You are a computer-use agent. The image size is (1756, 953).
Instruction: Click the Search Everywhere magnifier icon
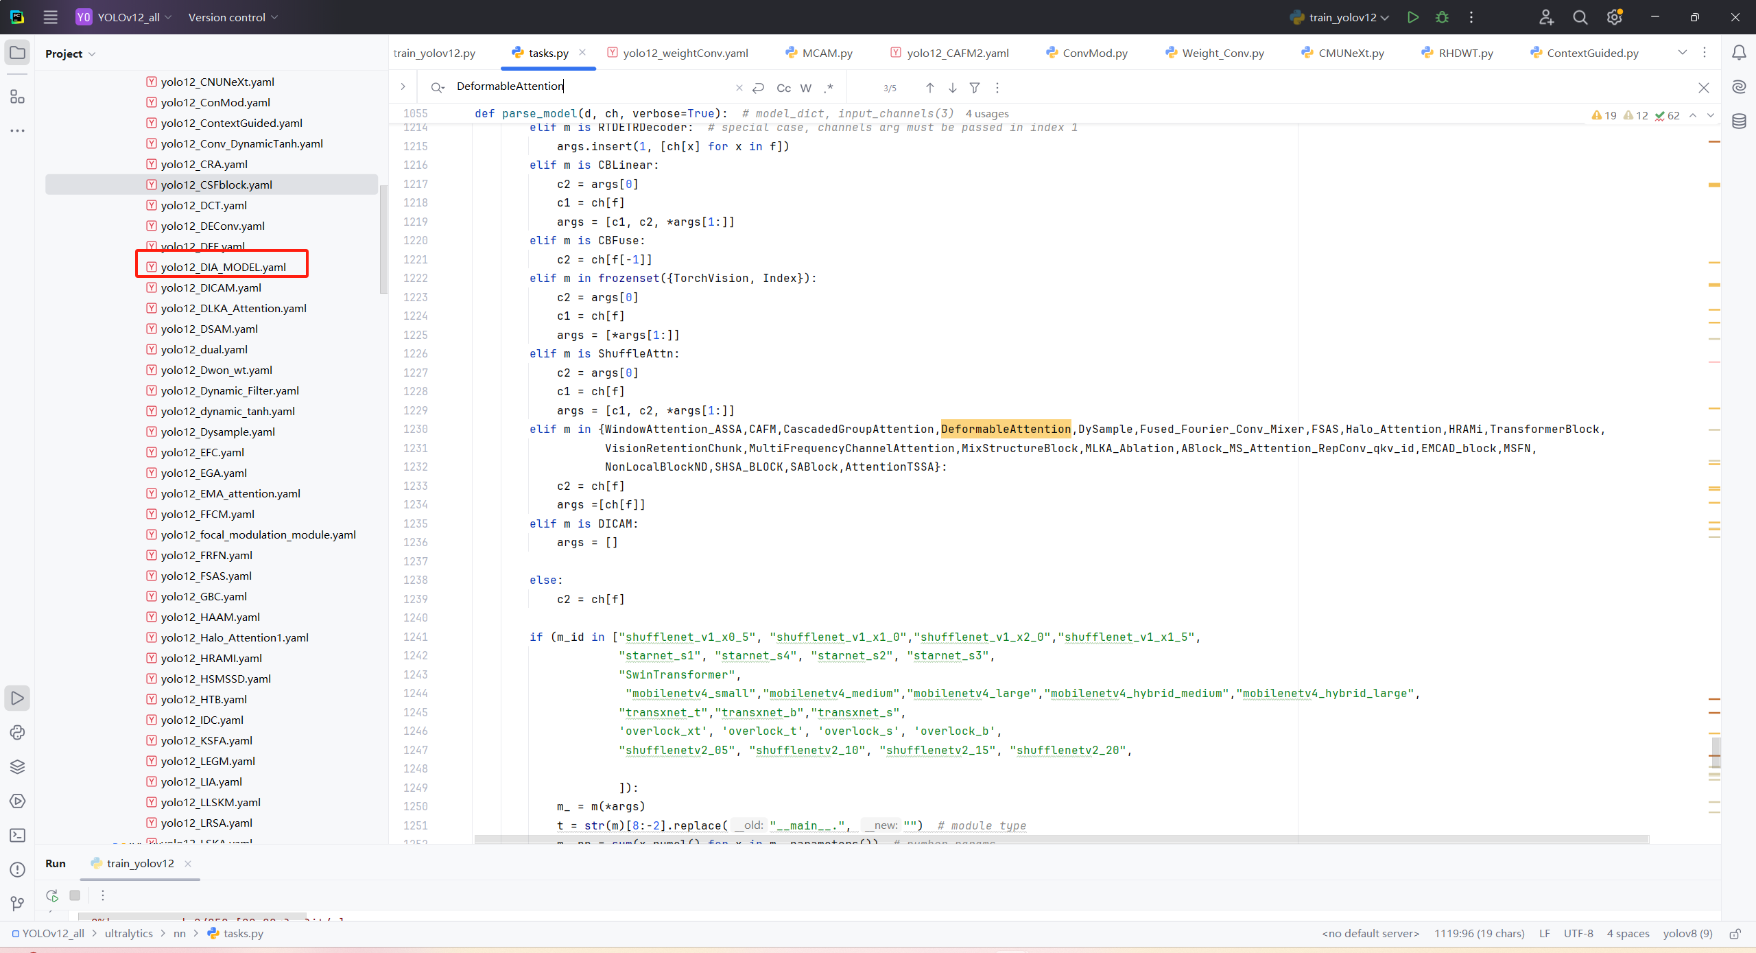pyautogui.click(x=1580, y=17)
